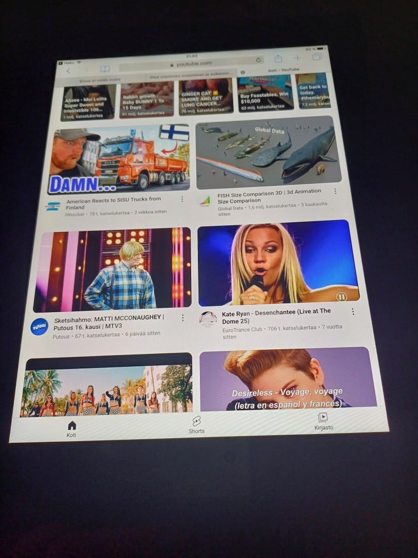
Task: Open the SISU truck 'DAMN...' video thumbnail
Action: point(118,160)
